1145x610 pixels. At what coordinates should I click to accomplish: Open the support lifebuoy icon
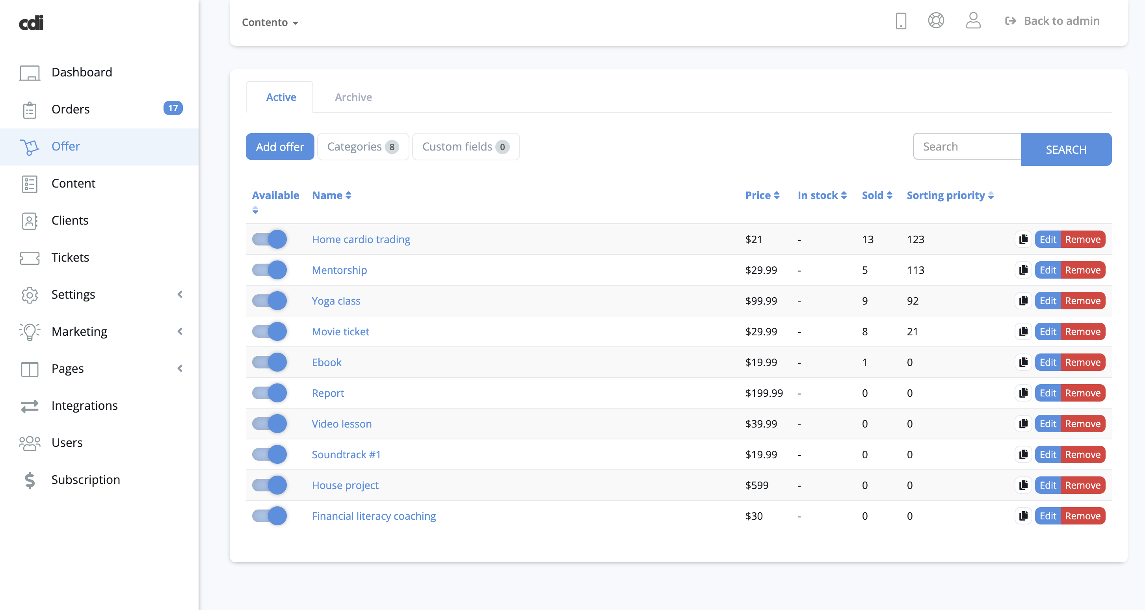pos(936,21)
